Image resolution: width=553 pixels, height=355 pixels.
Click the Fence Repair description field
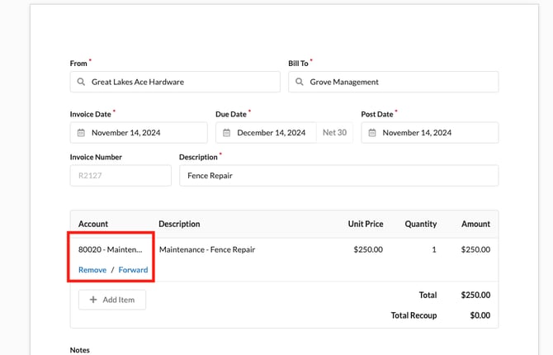coord(338,176)
